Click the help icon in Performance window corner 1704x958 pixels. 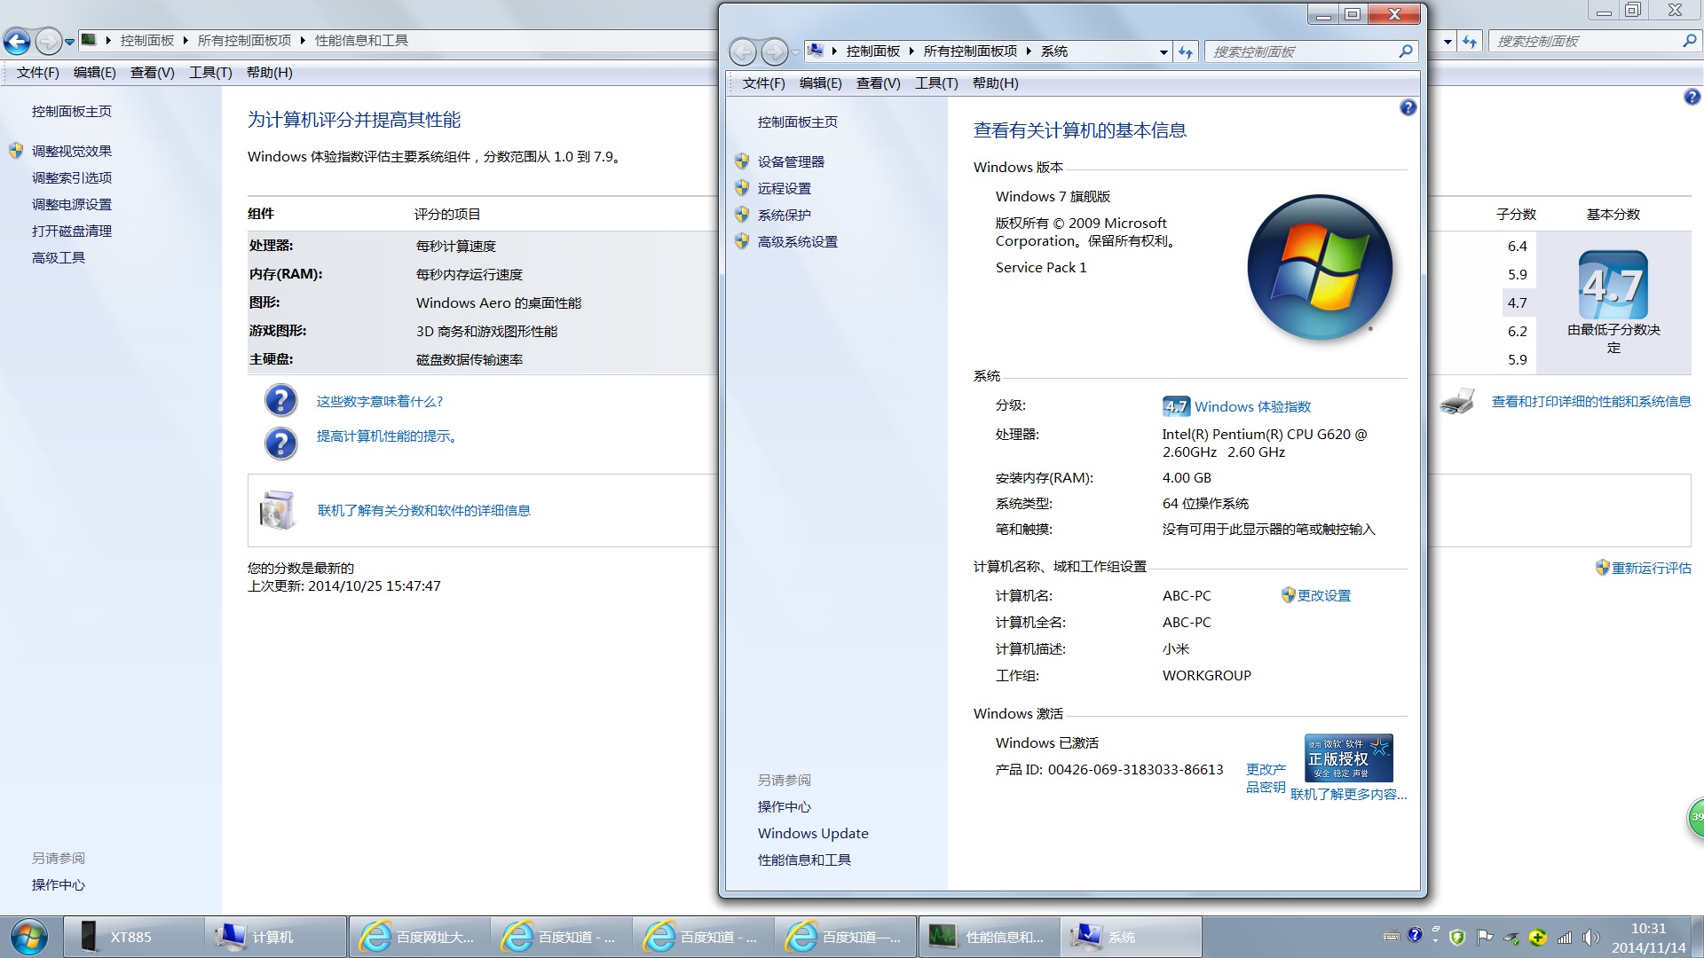(1692, 97)
